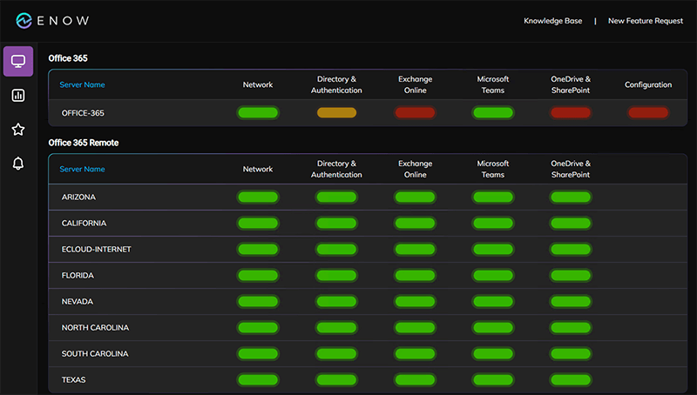Open the Knowledge Base link
Screen dimensions: 697x395
click(553, 21)
